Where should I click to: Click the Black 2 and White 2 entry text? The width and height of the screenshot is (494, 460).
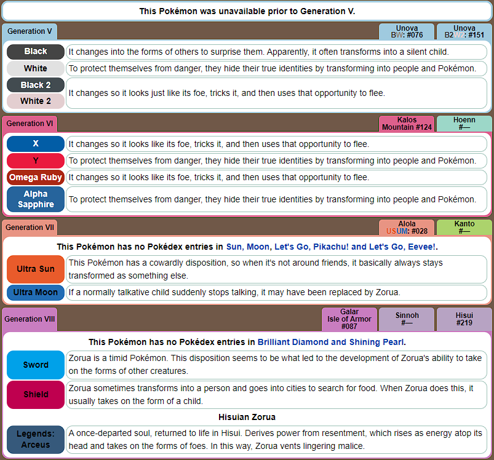click(276, 93)
